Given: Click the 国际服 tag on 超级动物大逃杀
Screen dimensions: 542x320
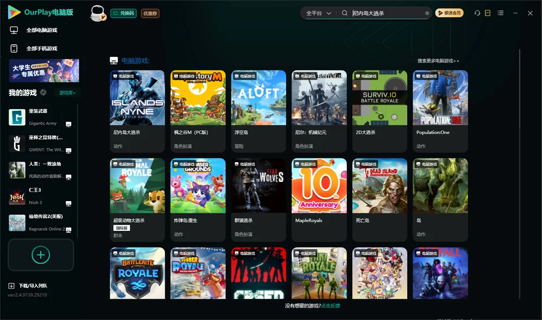Looking at the screenshot, I should 121,228.
